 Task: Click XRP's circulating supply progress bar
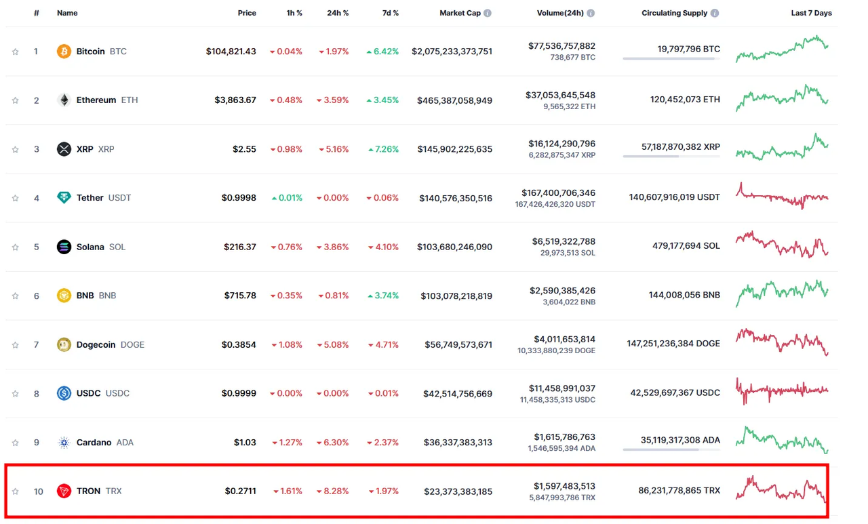point(671,157)
